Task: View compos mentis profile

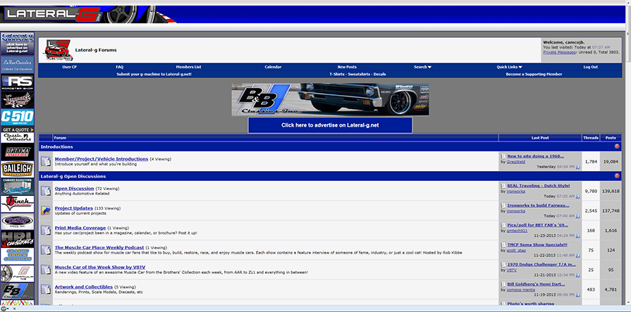Action: coord(520,289)
